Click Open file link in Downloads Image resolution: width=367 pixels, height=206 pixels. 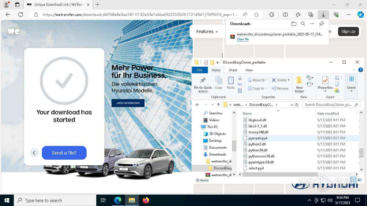pos(243,39)
